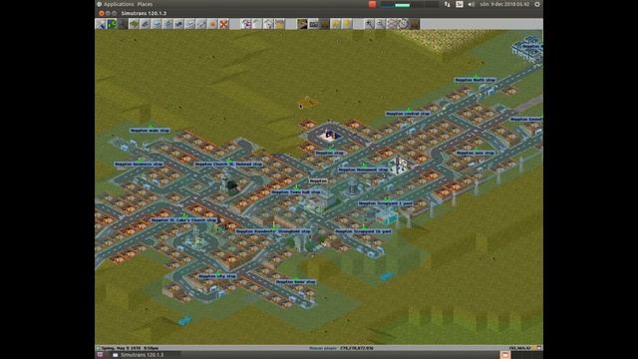The height and width of the screenshot is (359, 638).
Task: Click the second yellow toolbar icon
Action: click(347, 24)
